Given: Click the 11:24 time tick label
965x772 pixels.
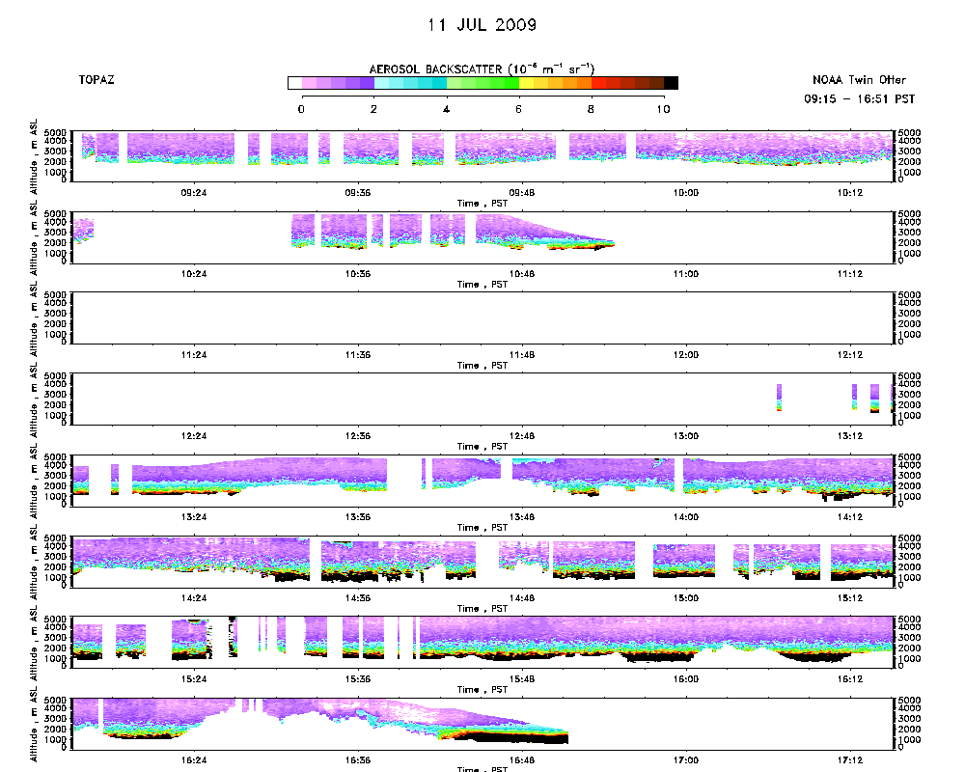Looking at the screenshot, I should tap(194, 355).
